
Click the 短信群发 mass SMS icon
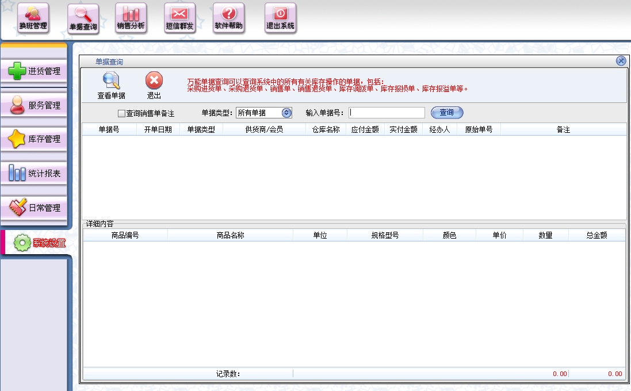click(179, 18)
